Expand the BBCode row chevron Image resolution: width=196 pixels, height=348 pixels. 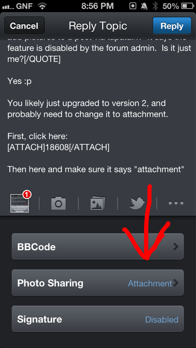coord(176,247)
